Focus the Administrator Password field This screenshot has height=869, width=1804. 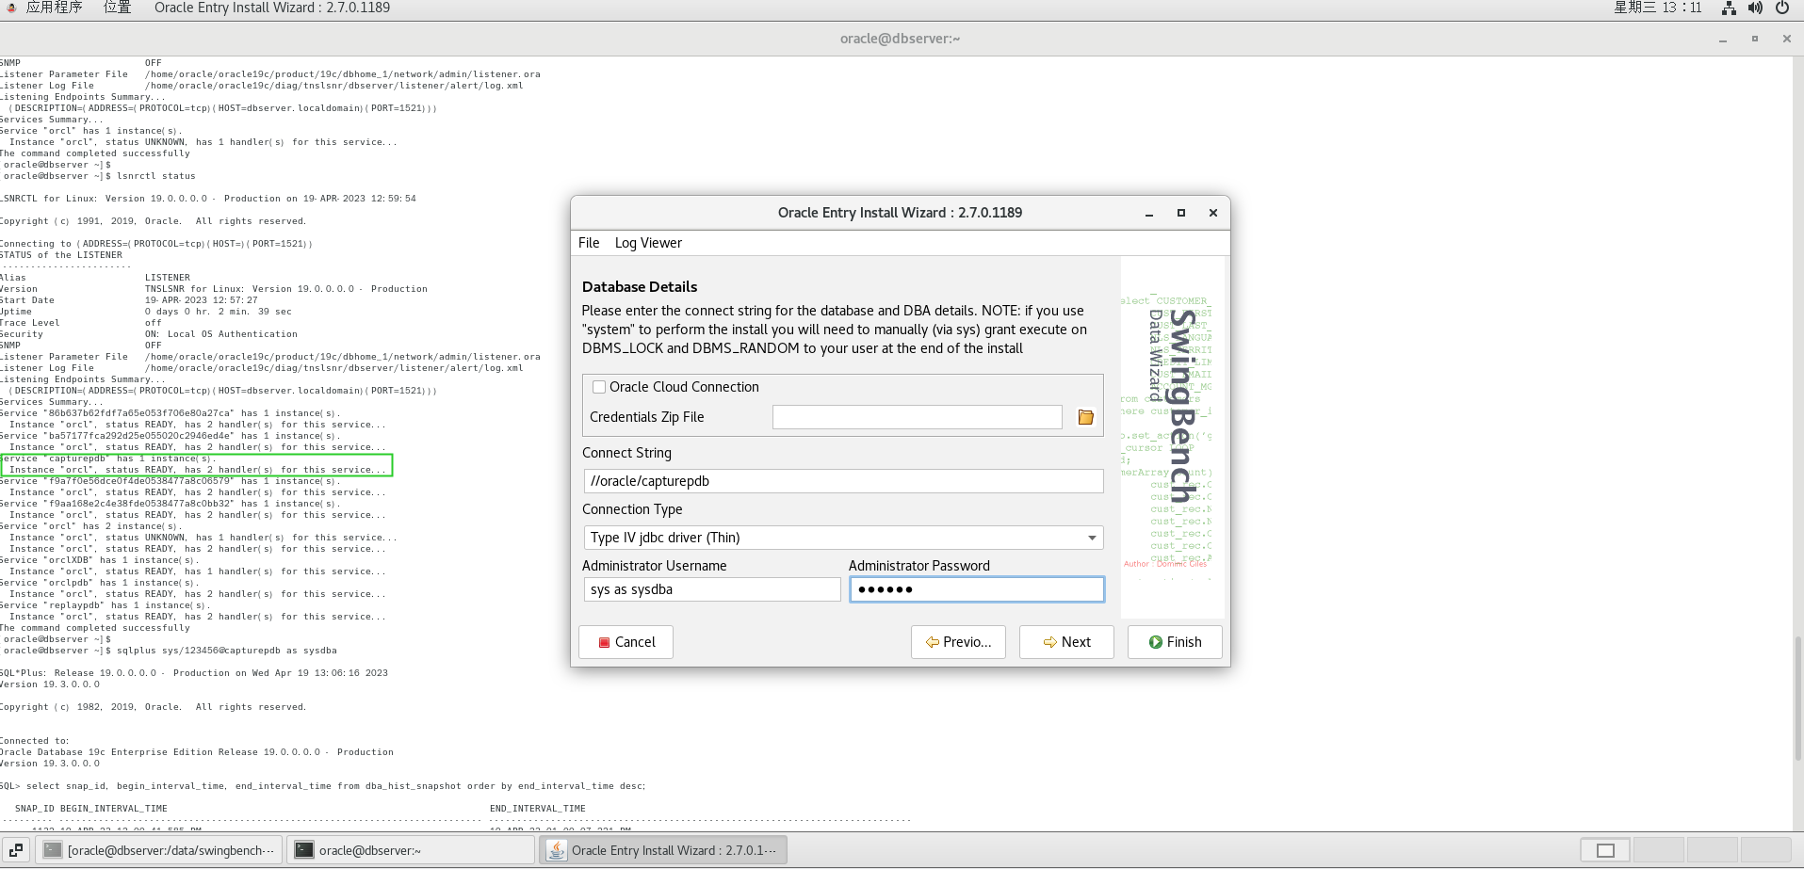[977, 589]
